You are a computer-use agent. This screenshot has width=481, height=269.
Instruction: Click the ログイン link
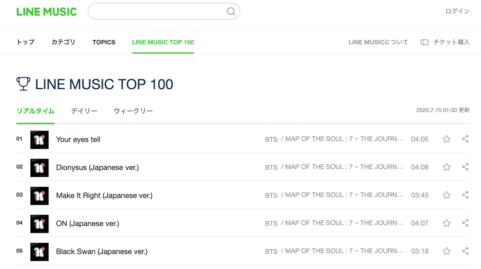coord(457,12)
